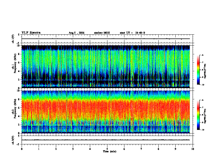Click the time axis tick label "2"
This screenshot has width=217, height=167.
56,149
